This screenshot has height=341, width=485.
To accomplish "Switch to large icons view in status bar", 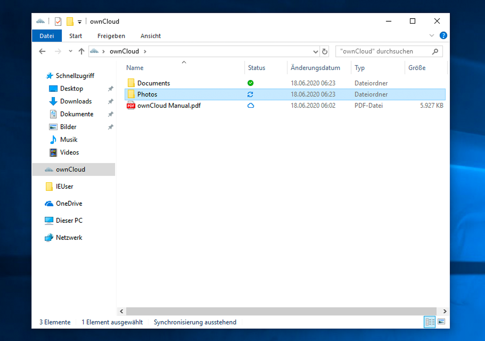I will [x=441, y=322].
